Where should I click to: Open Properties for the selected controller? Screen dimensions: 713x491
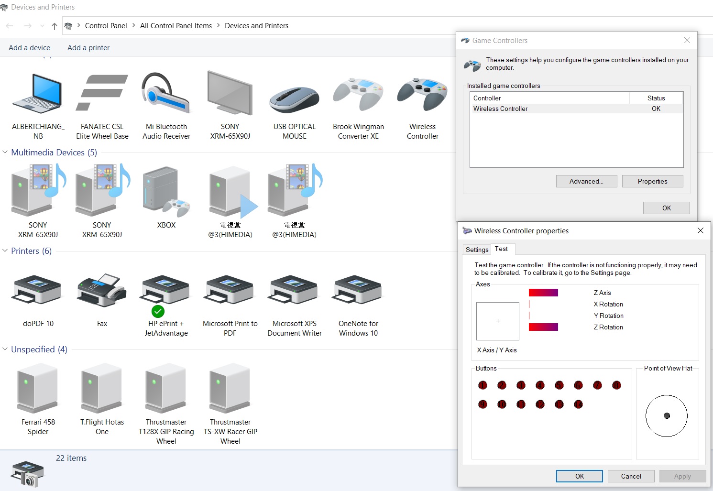[x=652, y=181]
